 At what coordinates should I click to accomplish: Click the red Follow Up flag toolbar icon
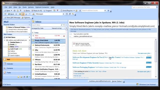pyautogui.click(x=57, y=10)
